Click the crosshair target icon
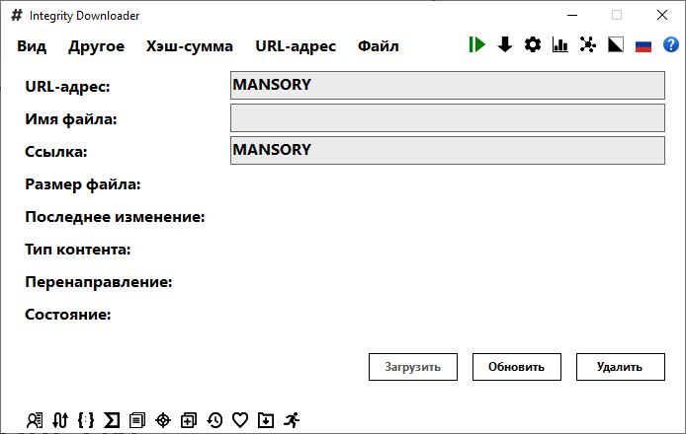The height and width of the screenshot is (434, 686). pos(163,420)
